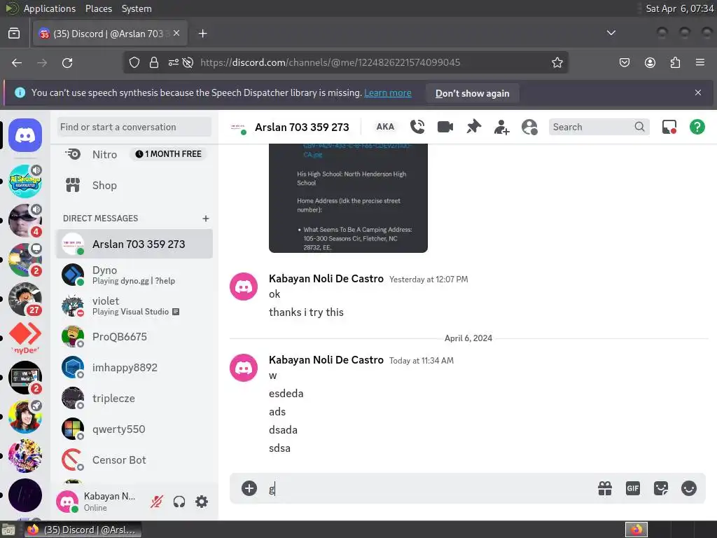Screen dimensions: 717x538
Task: Start a video call
Action: 445,127
